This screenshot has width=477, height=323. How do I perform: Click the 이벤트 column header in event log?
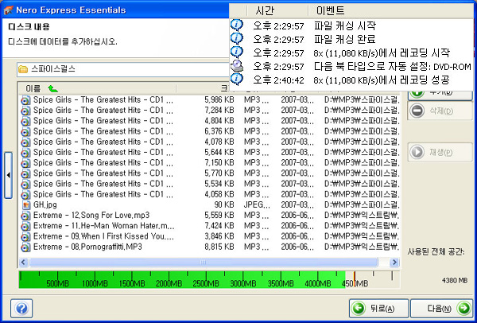click(392, 11)
